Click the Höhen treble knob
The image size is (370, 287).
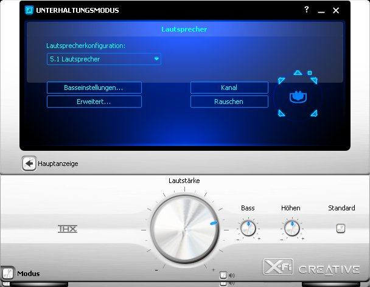click(292, 228)
